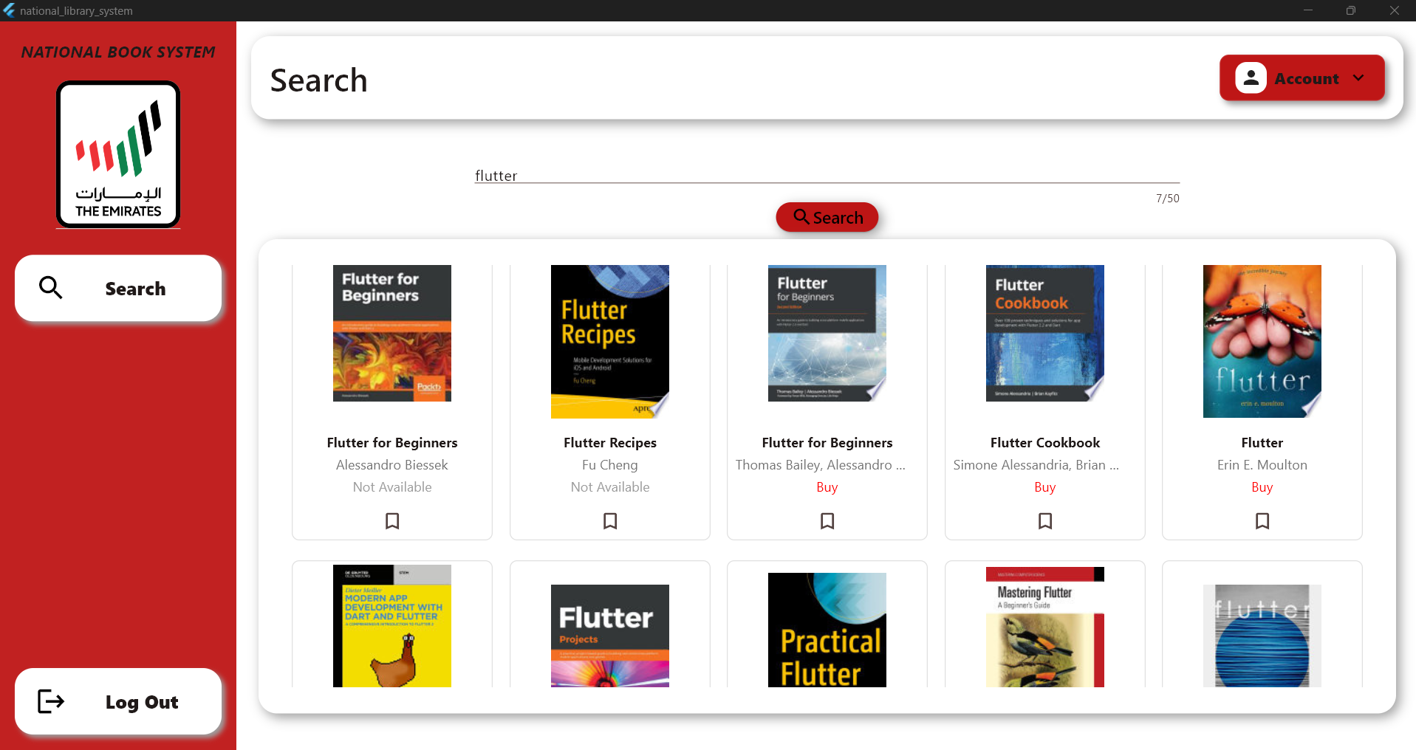Minimize the national_library_system window
Viewport: 1416px width, 750px height.
coord(1307,10)
